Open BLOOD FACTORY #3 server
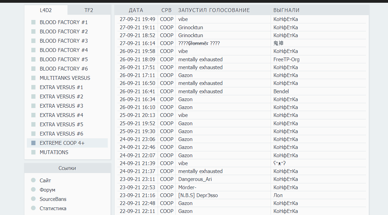This screenshot has height=215, width=388. click(64, 41)
